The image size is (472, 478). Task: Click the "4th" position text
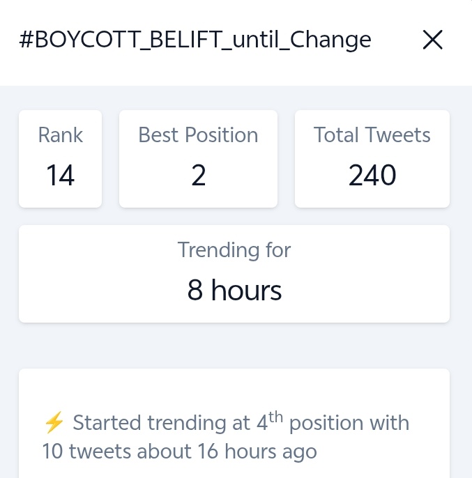click(266, 422)
